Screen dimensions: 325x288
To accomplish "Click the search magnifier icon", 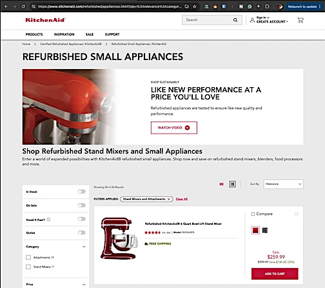I will (x=235, y=20).
